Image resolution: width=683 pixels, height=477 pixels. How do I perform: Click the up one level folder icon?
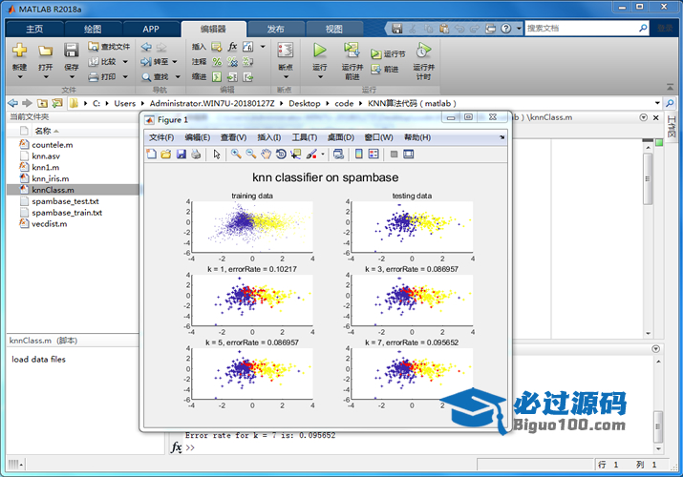(x=42, y=103)
